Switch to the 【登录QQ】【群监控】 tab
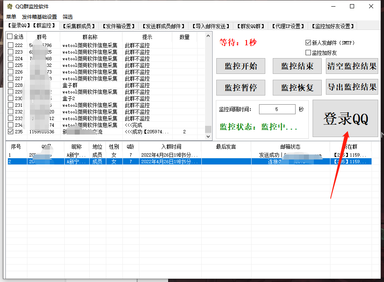This screenshot has height=282, width=384. tap(32, 25)
